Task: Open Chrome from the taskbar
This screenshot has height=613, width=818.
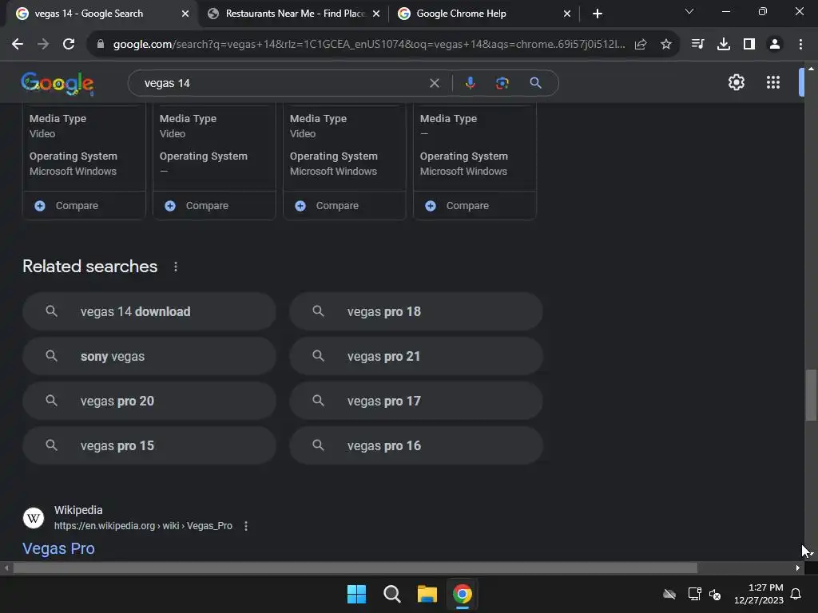Action: [x=463, y=594]
